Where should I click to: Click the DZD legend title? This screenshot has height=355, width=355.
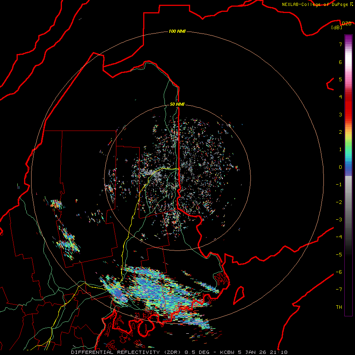pyautogui.click(x=346, y=23)
